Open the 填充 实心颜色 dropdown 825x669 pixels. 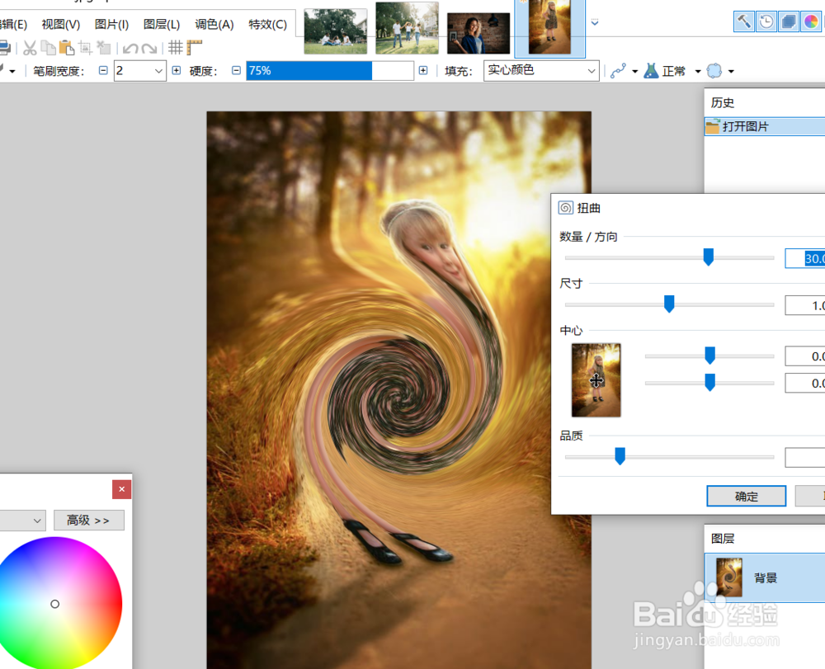click(x=541, y=70)
